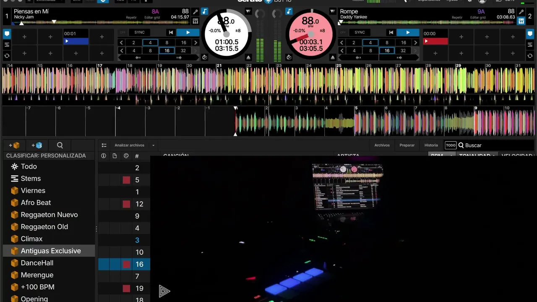
Task: Click deck 1 track overview waveform
Action: pos(101,22)
